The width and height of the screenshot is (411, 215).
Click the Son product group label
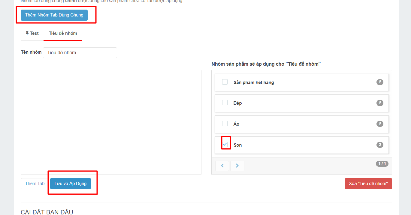pyautogui.click(x=238, y=145)
